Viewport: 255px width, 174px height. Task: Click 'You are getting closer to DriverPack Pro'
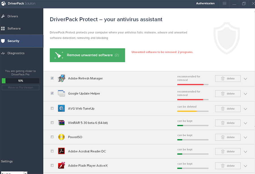[20, 73]
